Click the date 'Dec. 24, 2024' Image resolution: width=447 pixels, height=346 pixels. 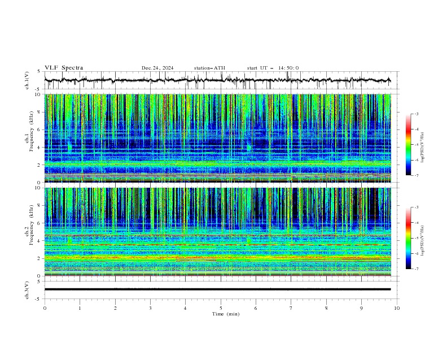coord(157,68)
